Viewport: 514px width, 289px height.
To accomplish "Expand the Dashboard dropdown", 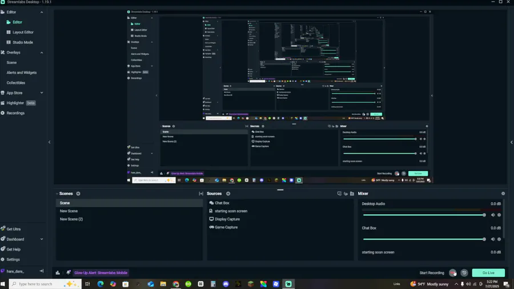I will (42, 239).
